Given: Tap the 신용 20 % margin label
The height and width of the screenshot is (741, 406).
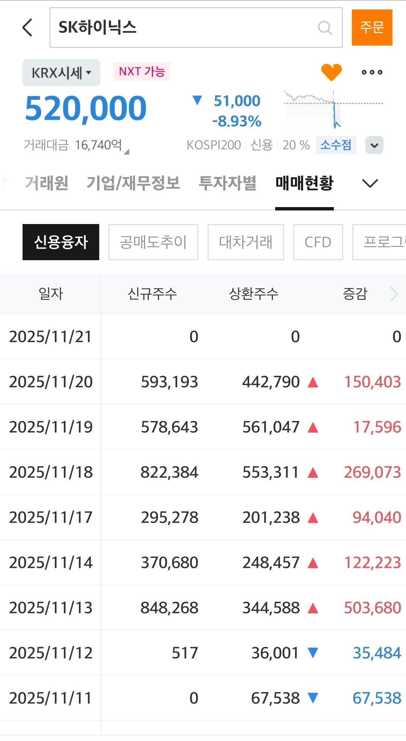Looking at the screenshot, I should click(x=280, y=145).
